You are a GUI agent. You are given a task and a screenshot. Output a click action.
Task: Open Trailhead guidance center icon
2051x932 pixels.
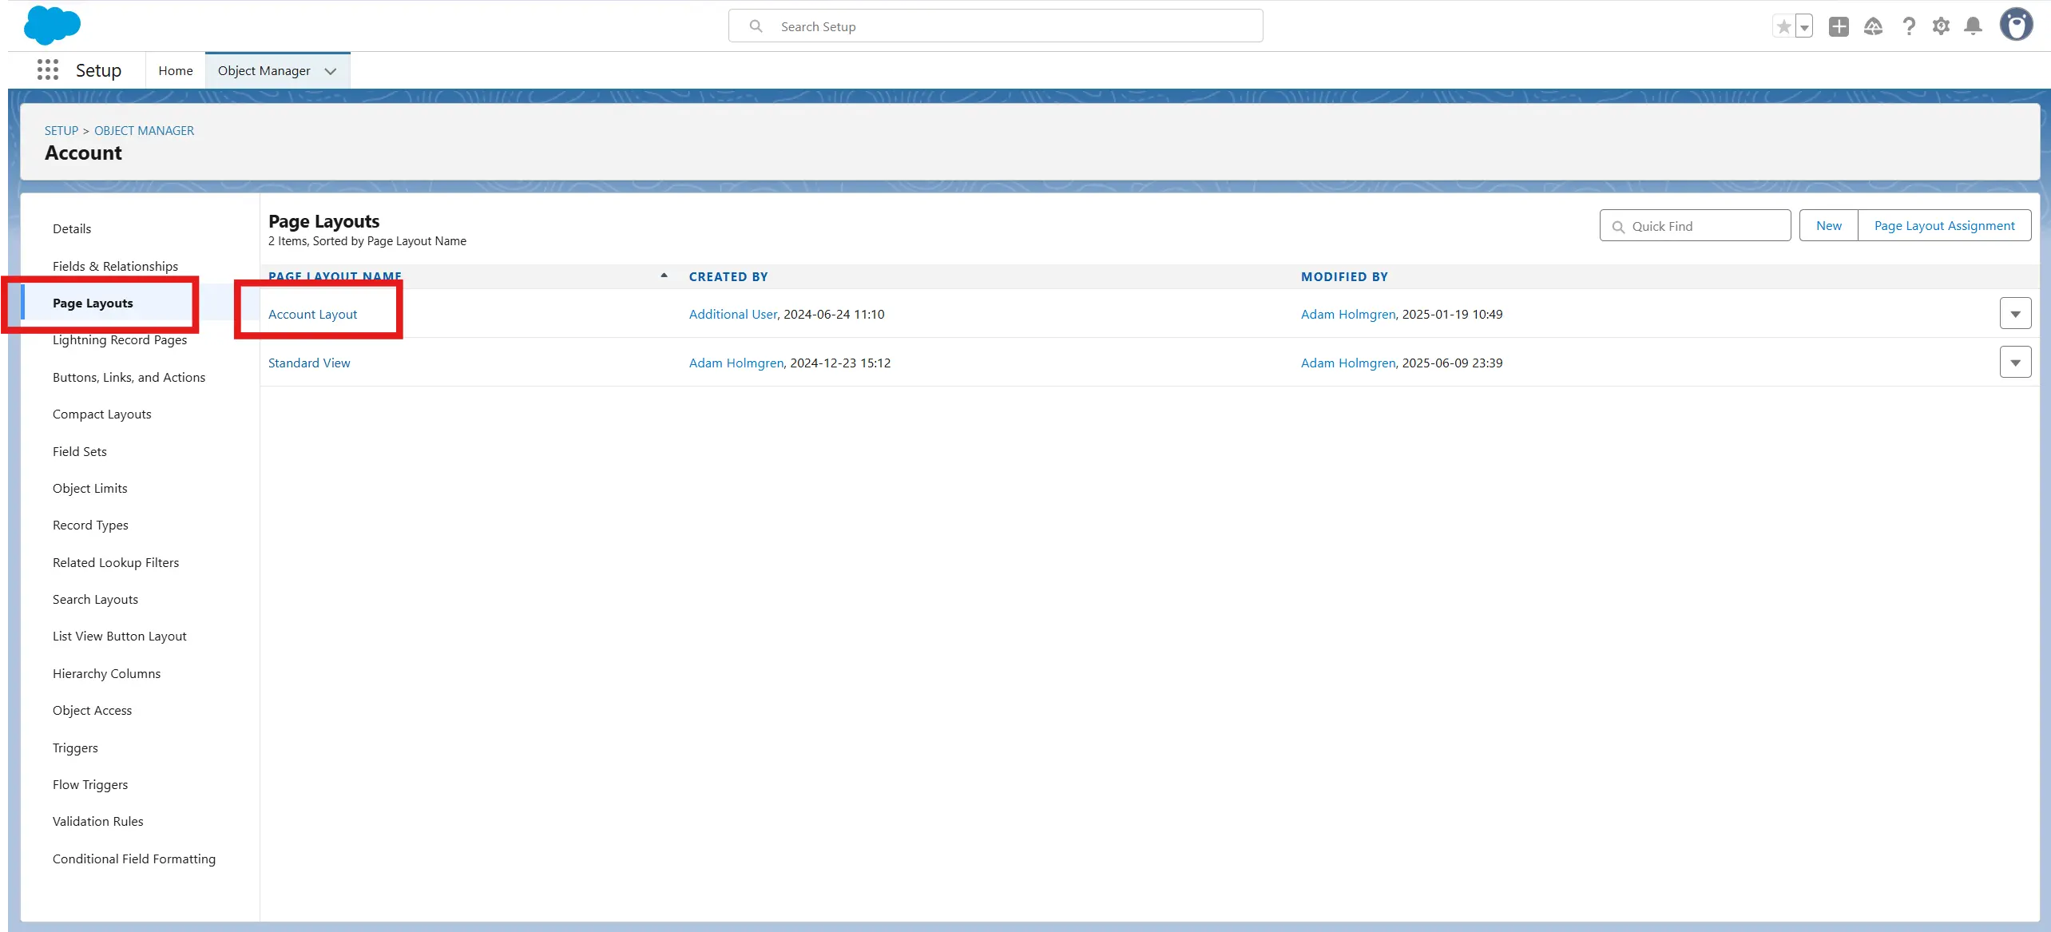coord(1873,26)
